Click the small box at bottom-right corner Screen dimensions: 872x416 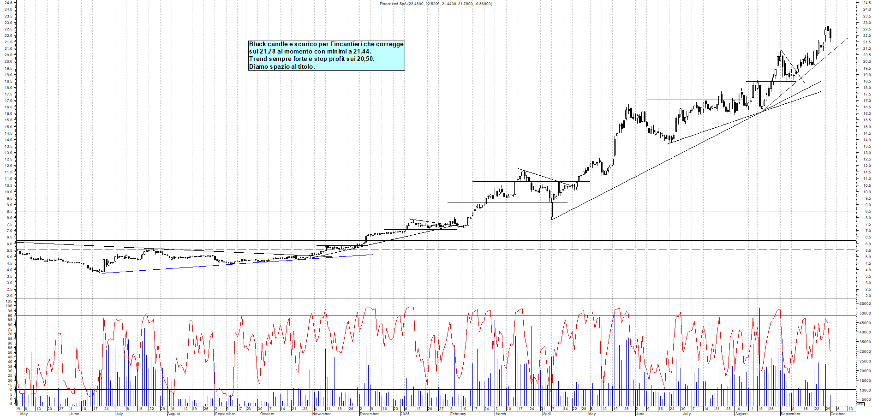860,404
